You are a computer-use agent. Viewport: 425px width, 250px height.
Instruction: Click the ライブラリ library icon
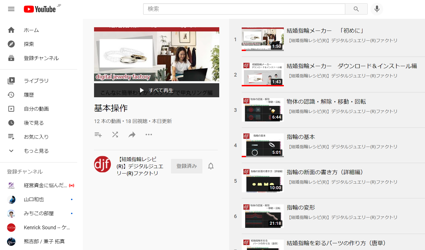[x=11, y=81]
